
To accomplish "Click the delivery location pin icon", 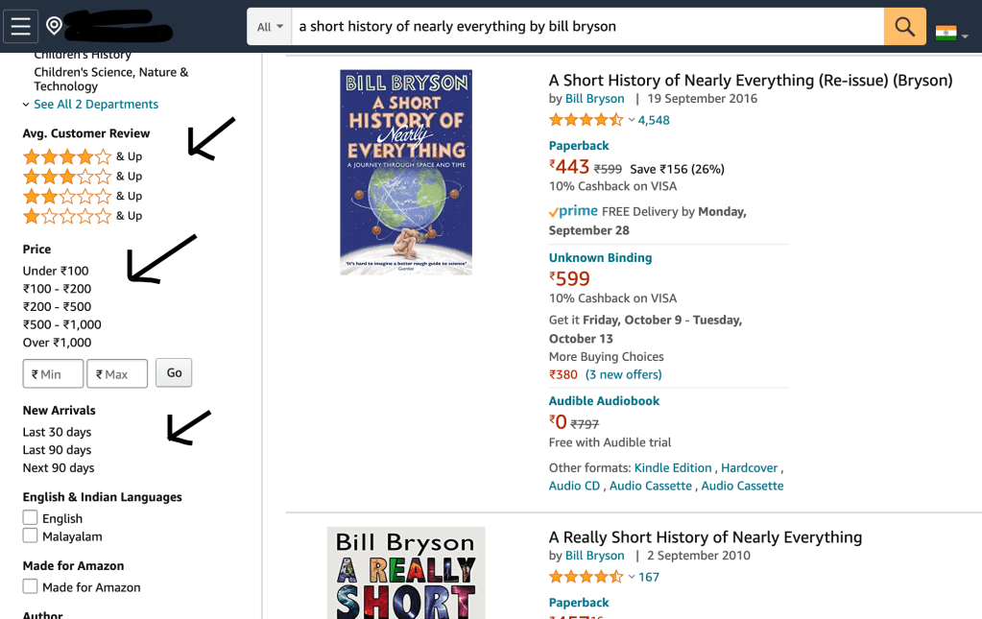I will coord(54,26).
